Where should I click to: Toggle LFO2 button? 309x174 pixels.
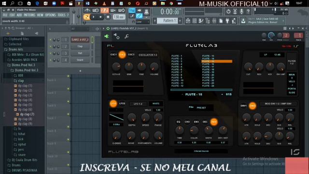coord(122,103)
